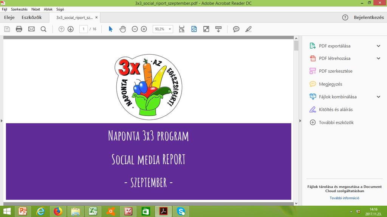Go to next page arrow
This screenshot has height=217, width=387.
71,29
